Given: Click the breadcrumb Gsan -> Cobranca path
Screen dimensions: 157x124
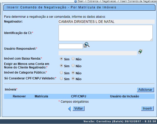Looking at the screenshot, I should (x=88, y=1).
